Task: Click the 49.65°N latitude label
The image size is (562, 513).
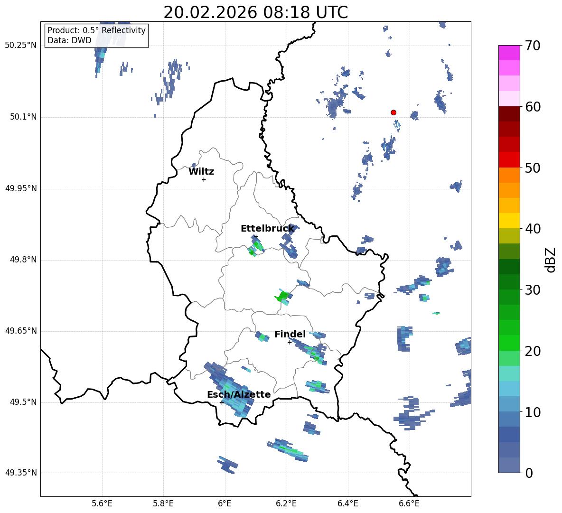Action: 21,331
